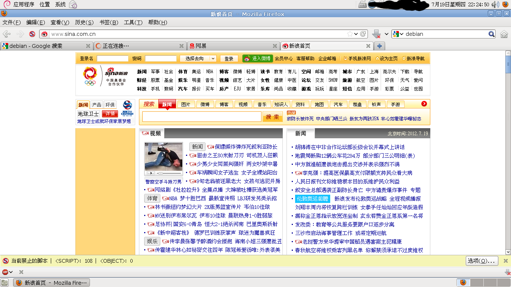
Task: Select 产品 tab in left widget
Action: [97, 105]
